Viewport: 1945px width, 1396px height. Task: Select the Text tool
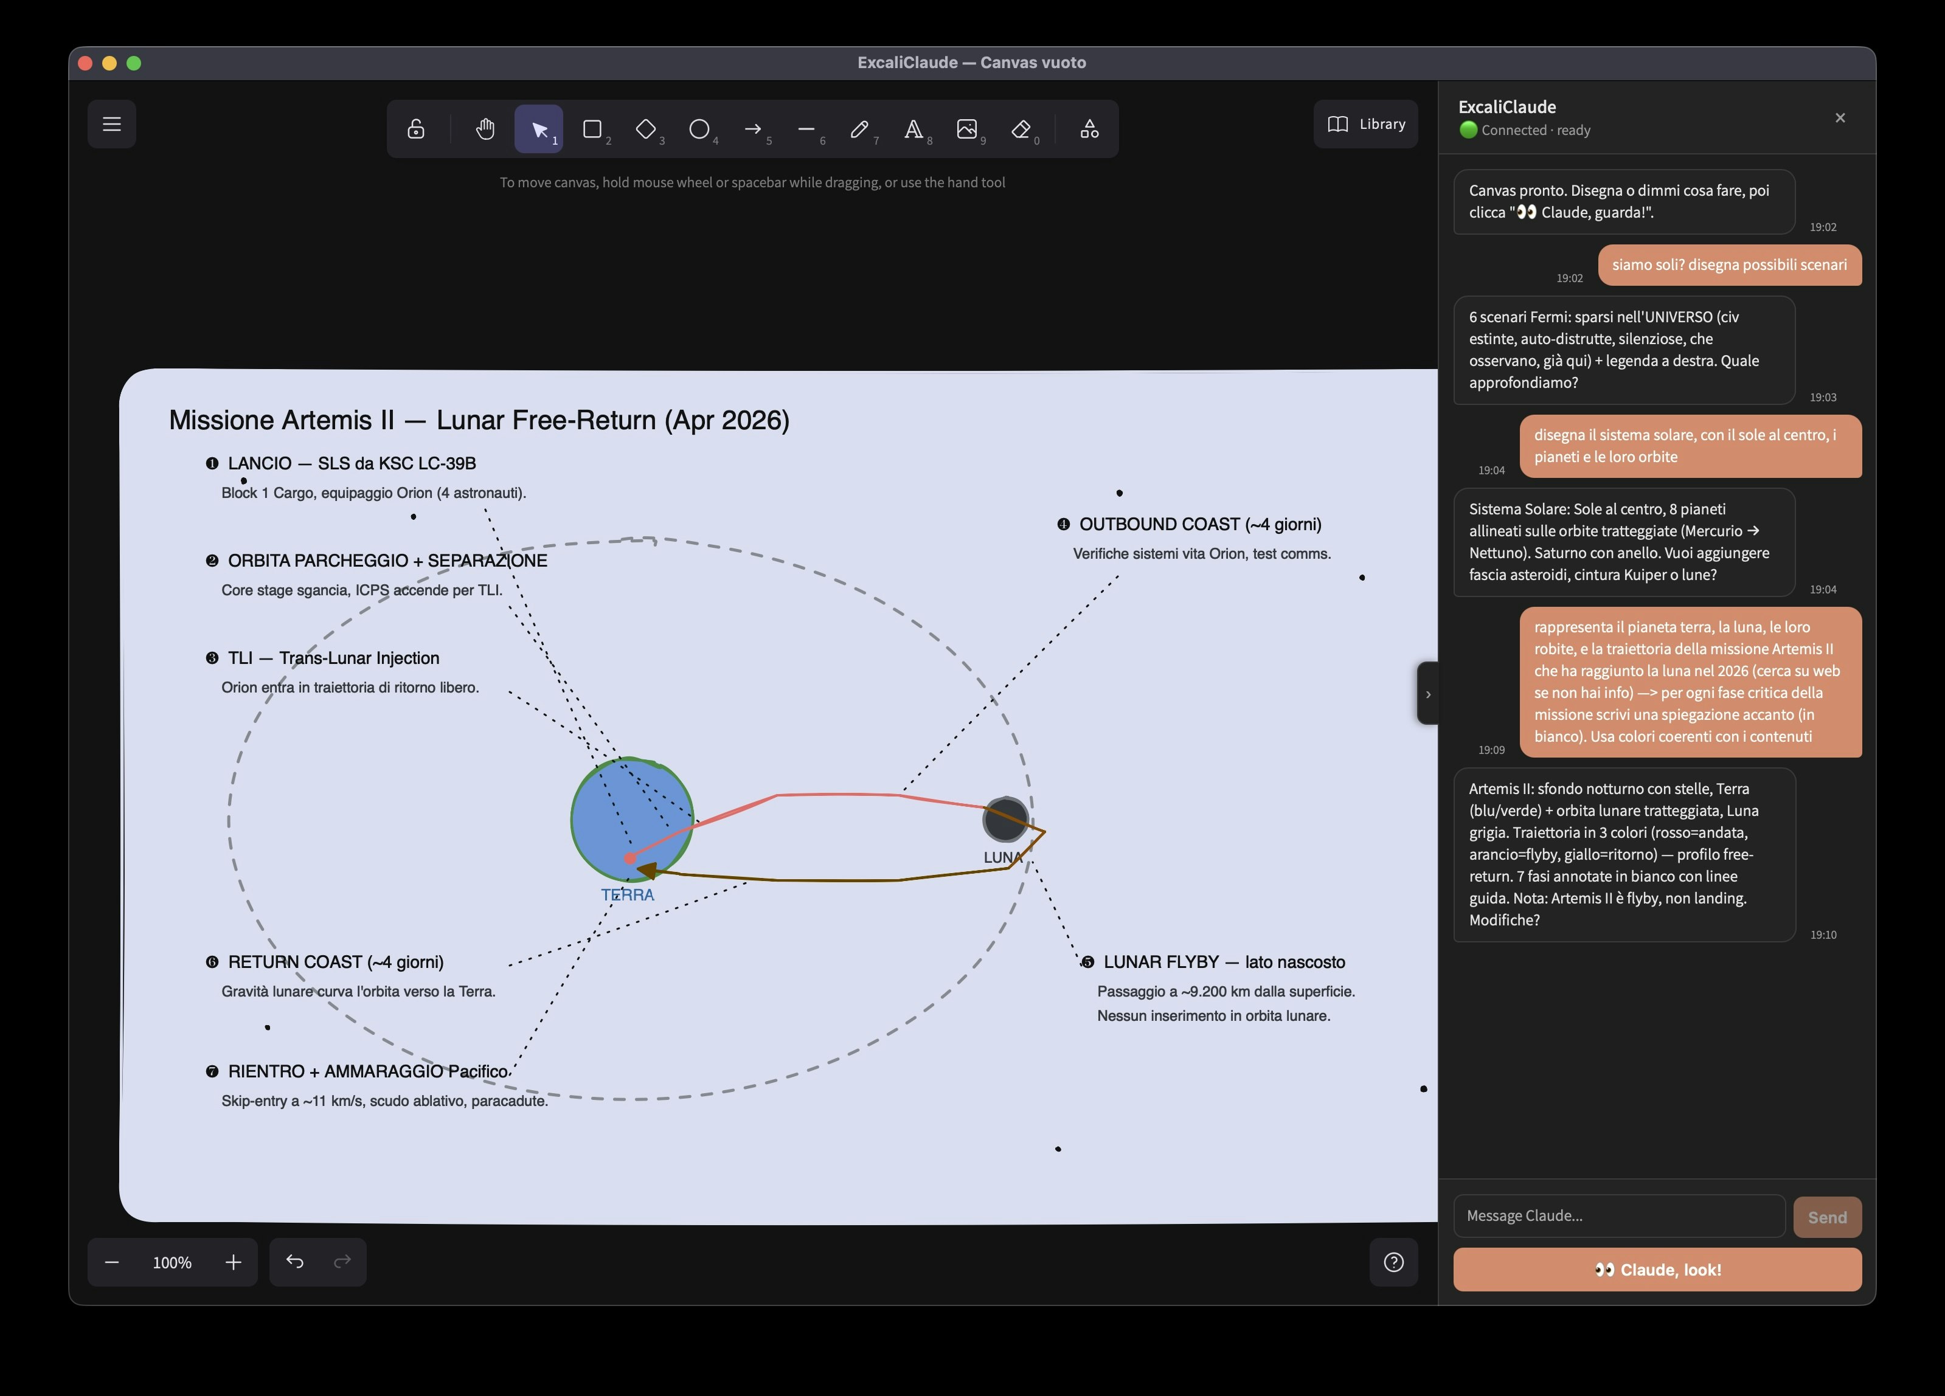click(x=914, y=129)
